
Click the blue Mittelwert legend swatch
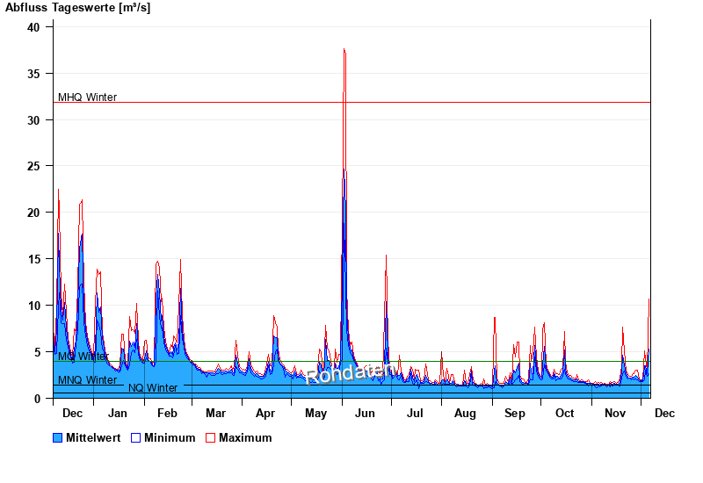58,437
